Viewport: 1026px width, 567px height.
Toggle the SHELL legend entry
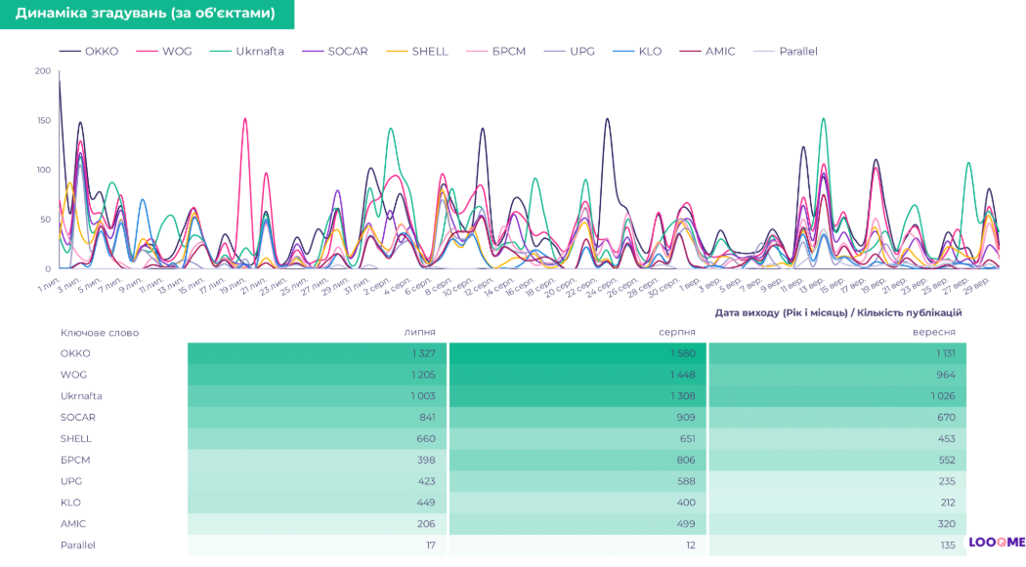coord(417,51)
